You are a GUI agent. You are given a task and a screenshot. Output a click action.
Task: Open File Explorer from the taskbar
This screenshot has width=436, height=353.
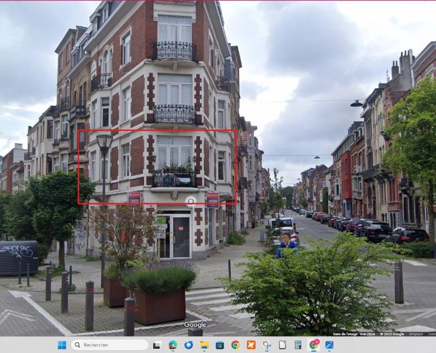pos(204,345)
